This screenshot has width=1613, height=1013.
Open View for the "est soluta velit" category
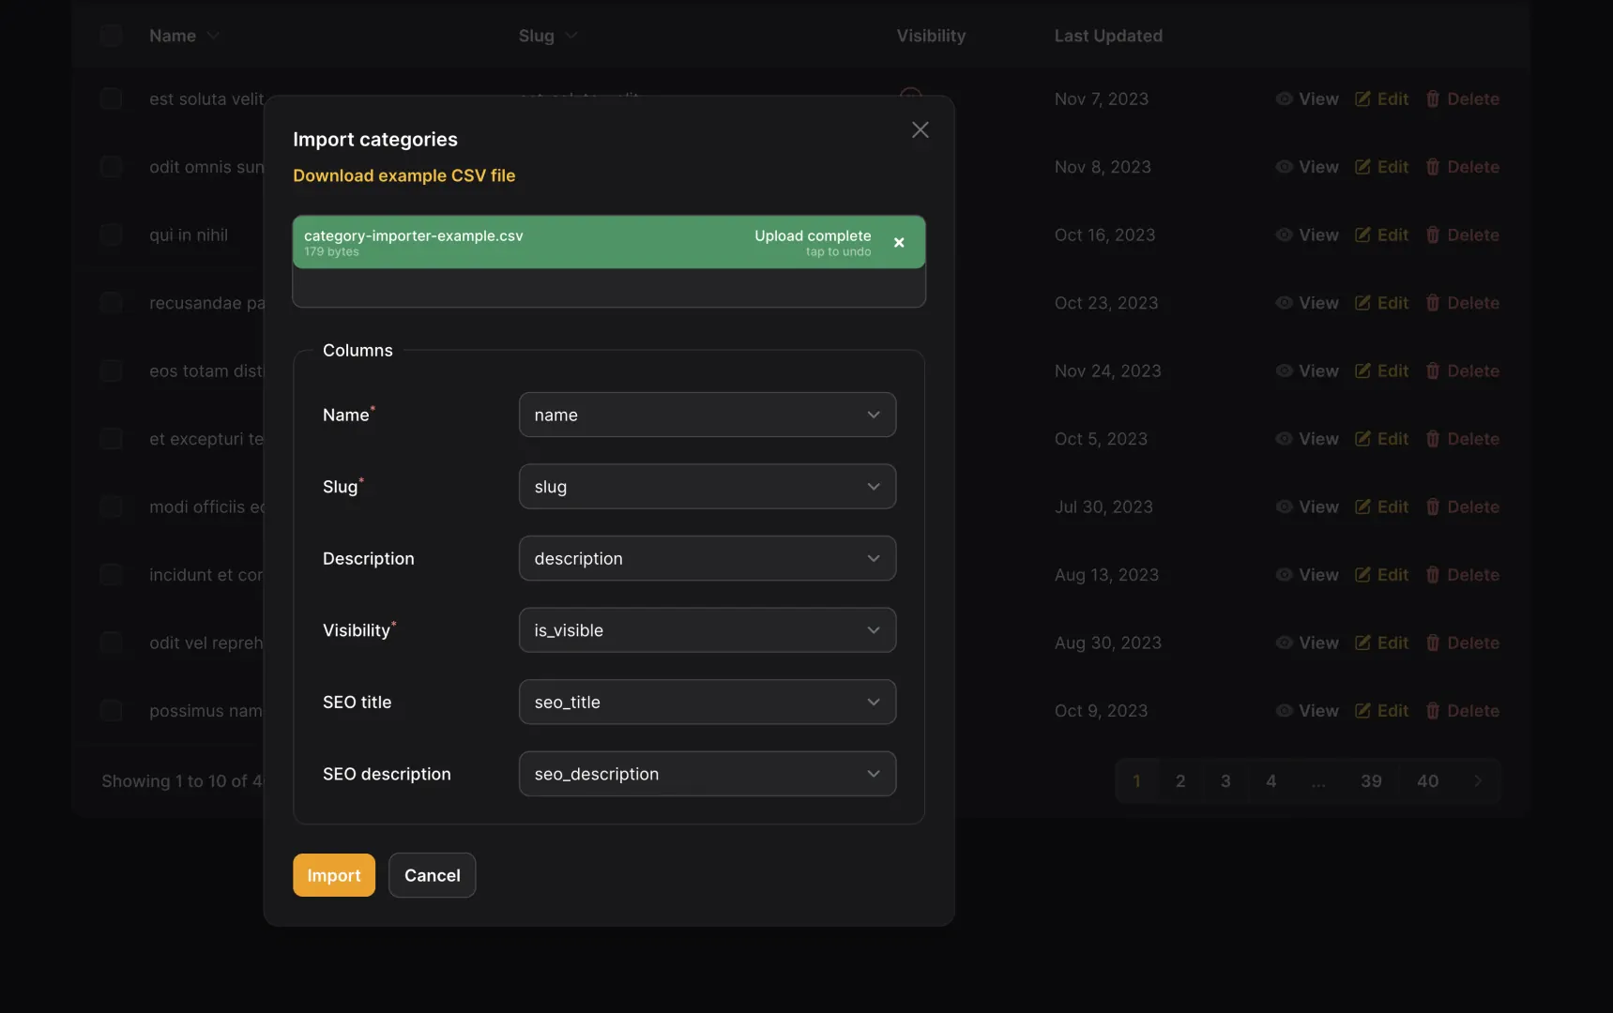1306,98
